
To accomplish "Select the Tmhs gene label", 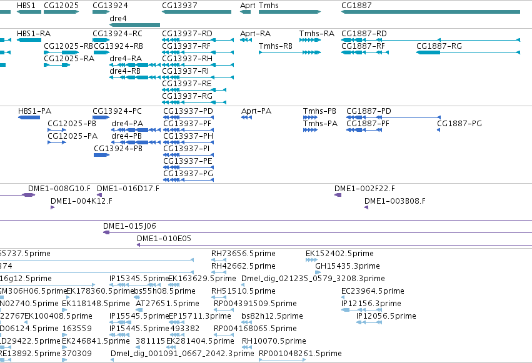I will (269, 6).
